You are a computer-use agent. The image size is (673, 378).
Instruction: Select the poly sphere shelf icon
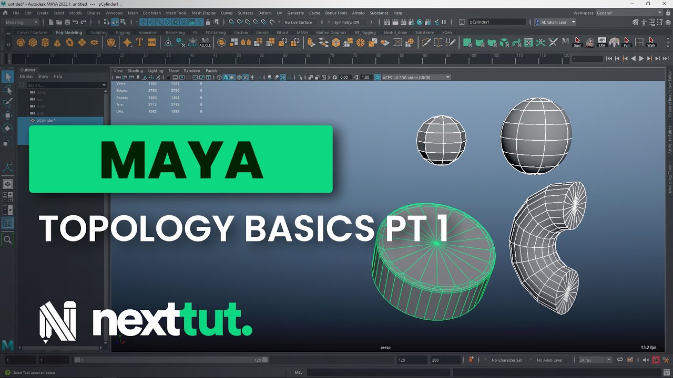[x=21, y=43]
